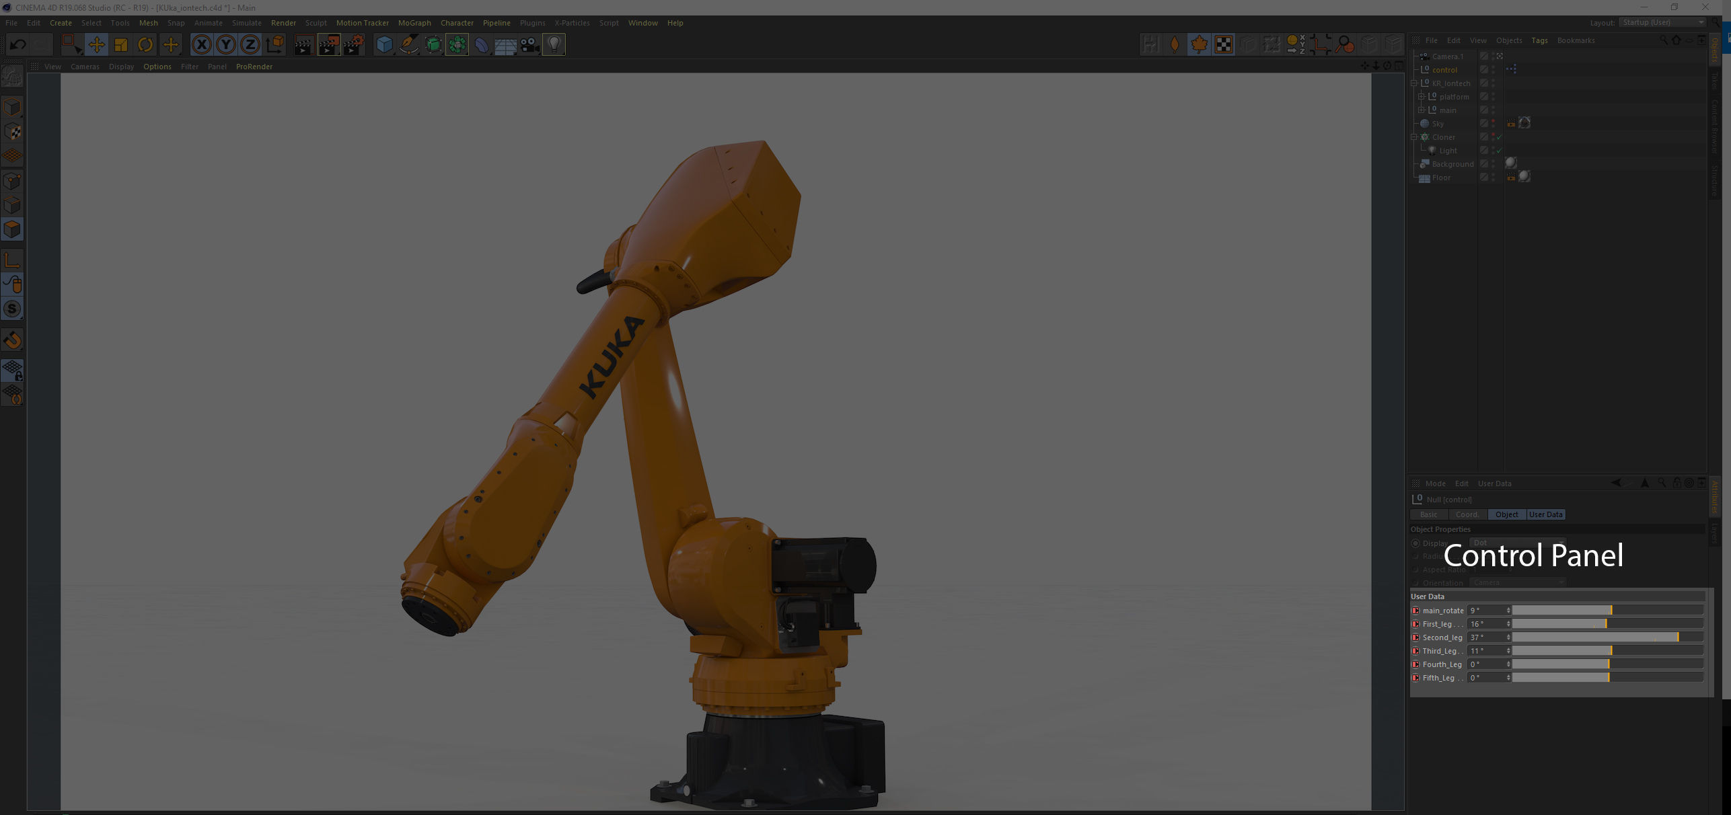The image size is (1731, 815).
Task: Switch coordinate system icon
Action: point(275,45)
